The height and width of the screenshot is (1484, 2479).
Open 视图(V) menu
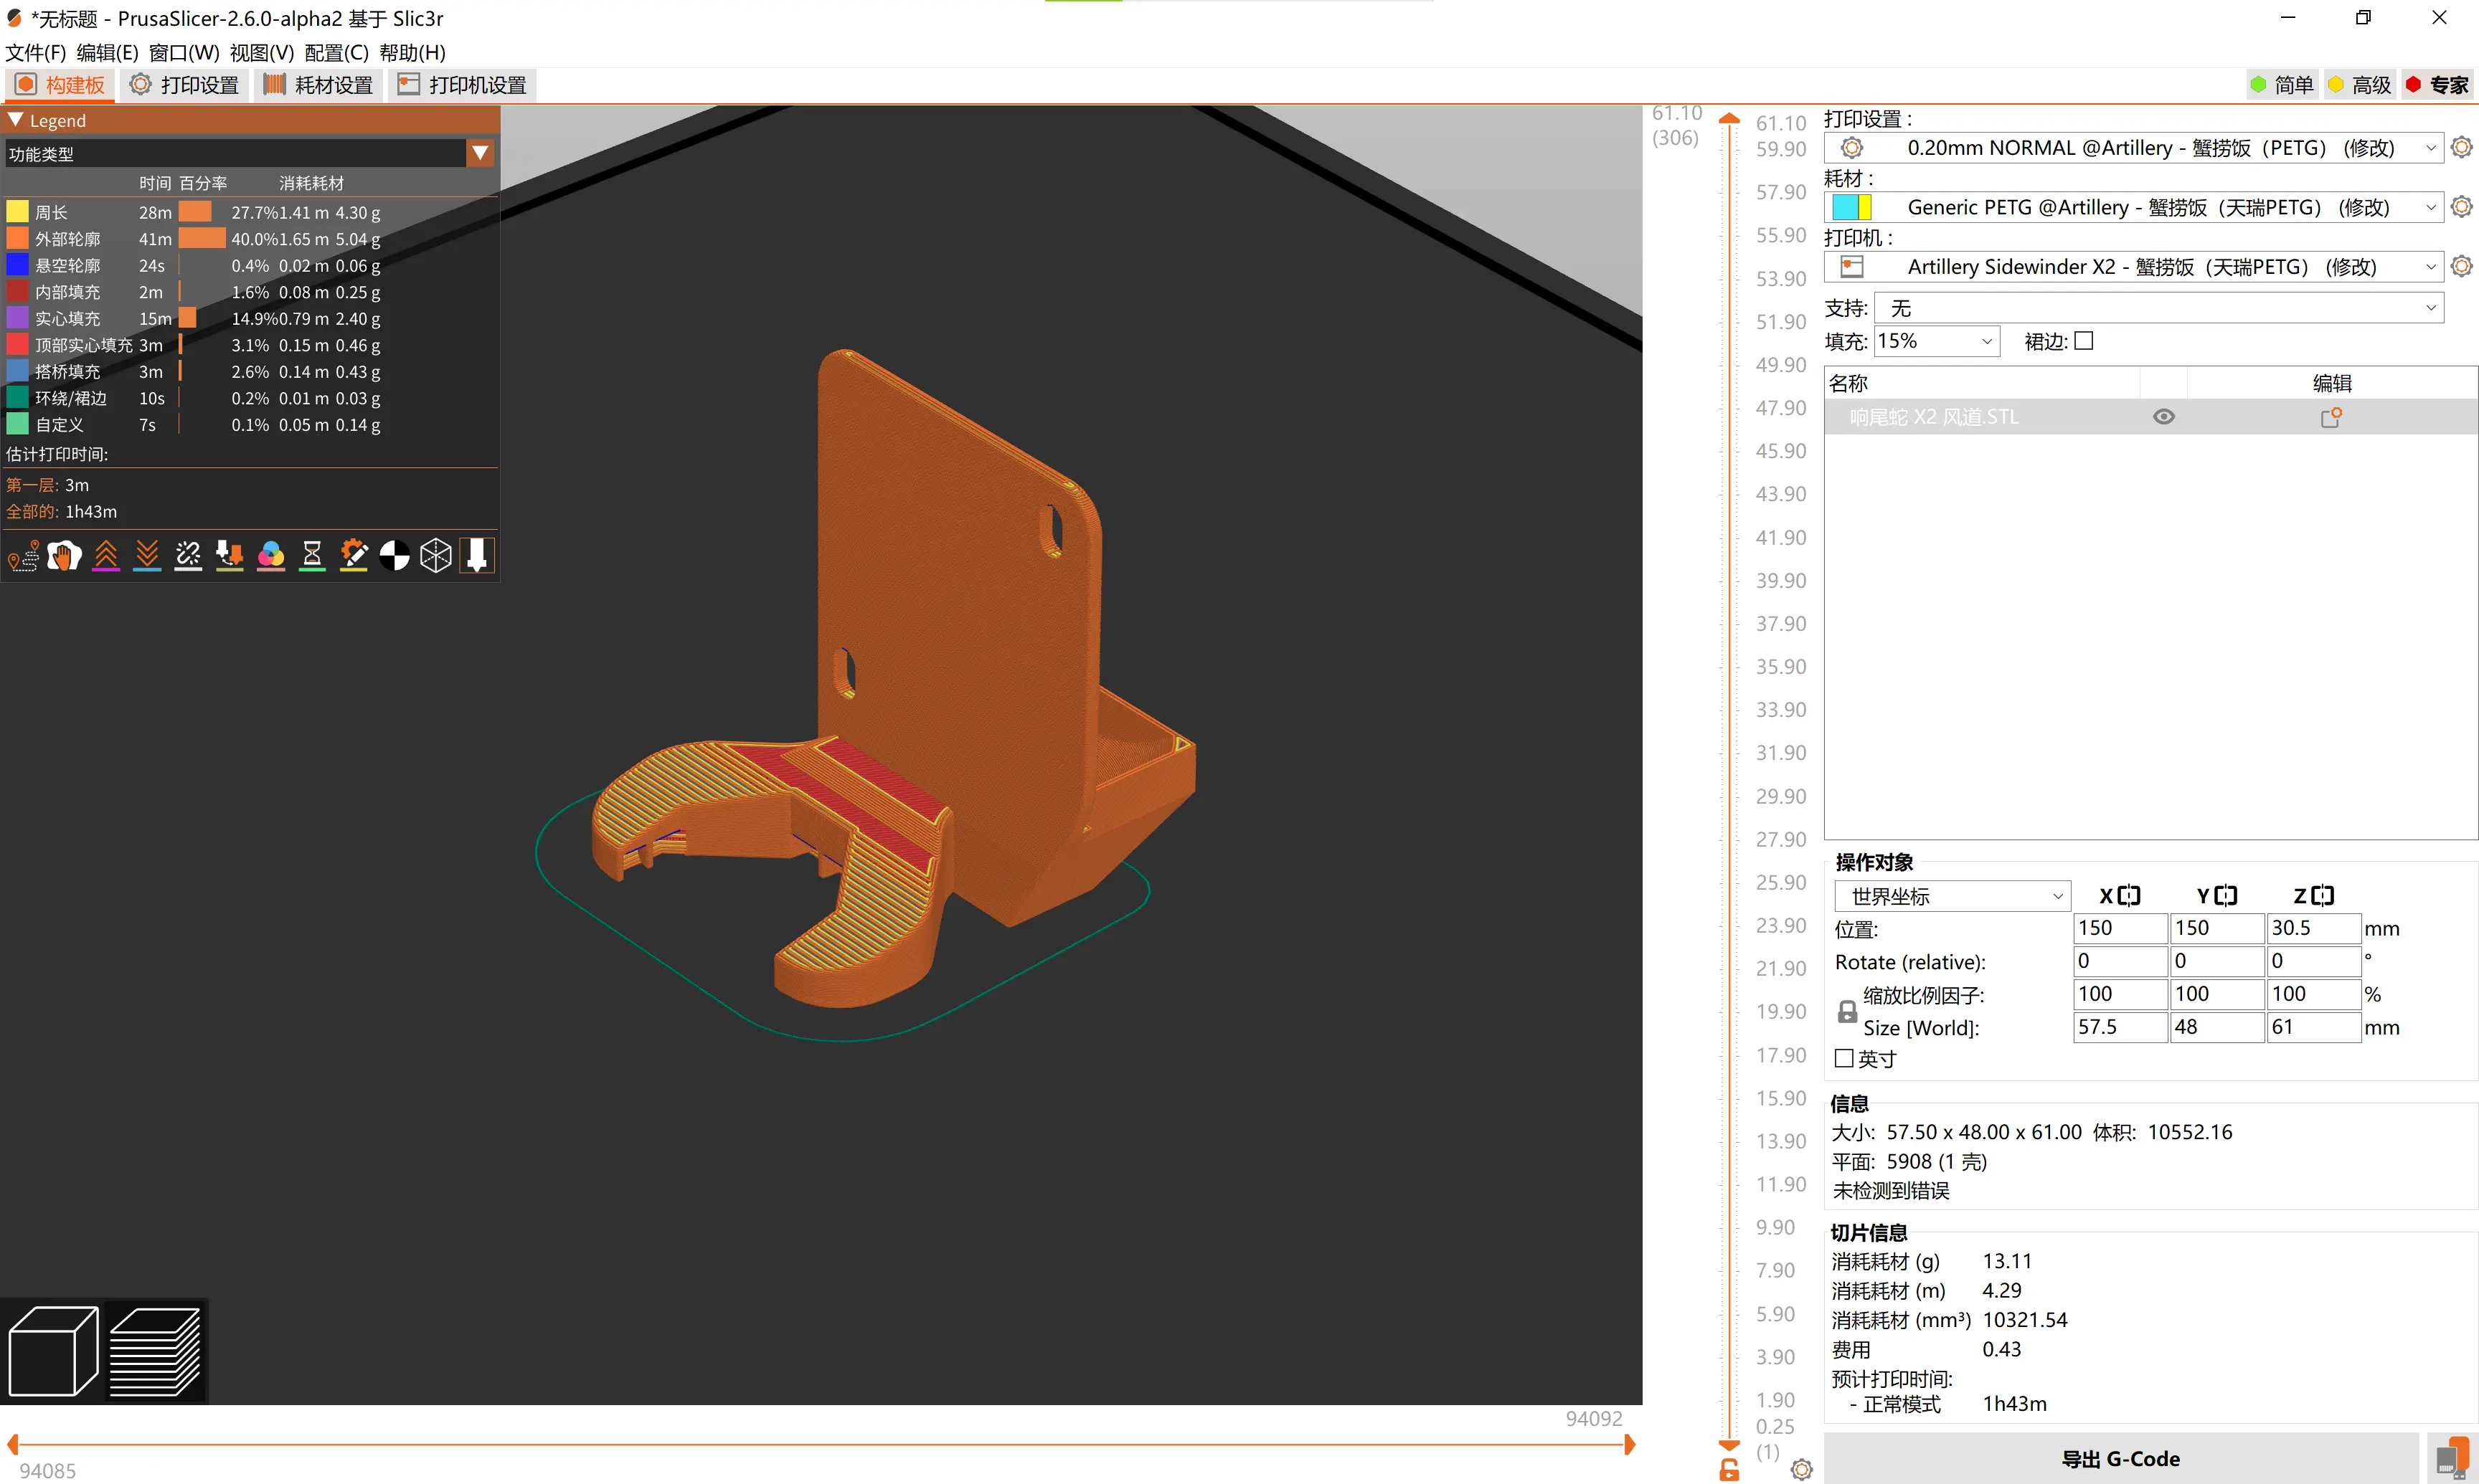[x=261, y=52]
